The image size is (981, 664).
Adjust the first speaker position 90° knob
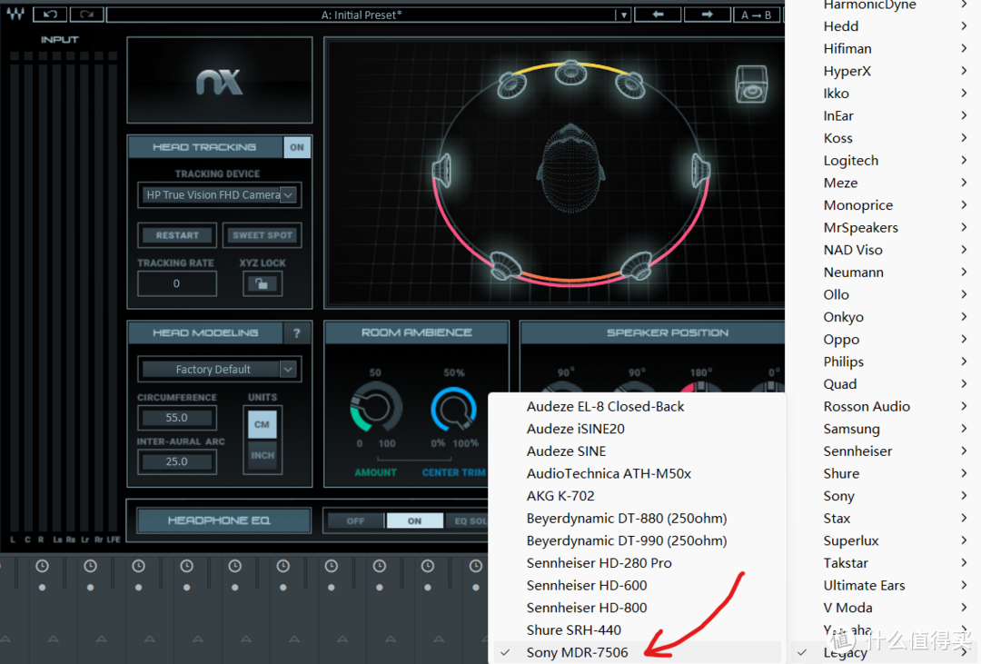[564, 386]
